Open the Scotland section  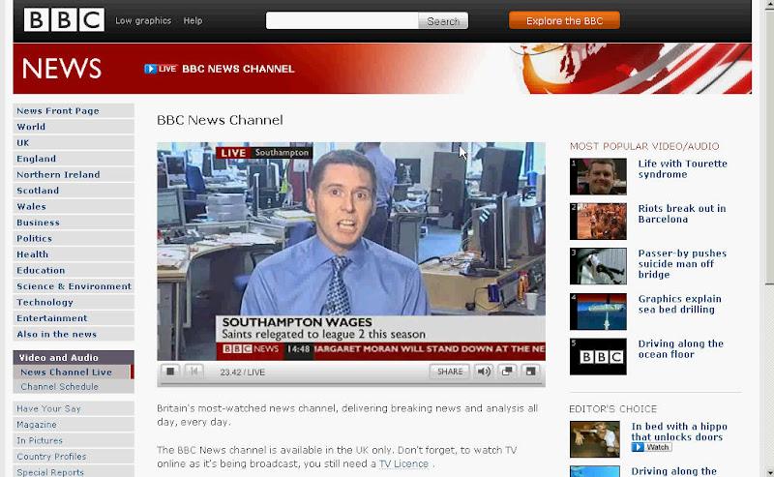click(74, 191)
